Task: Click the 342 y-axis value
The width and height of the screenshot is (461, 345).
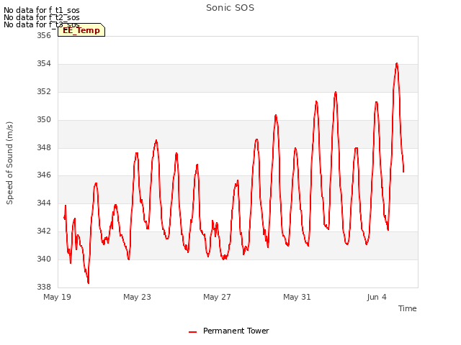Action: (44, 231)
